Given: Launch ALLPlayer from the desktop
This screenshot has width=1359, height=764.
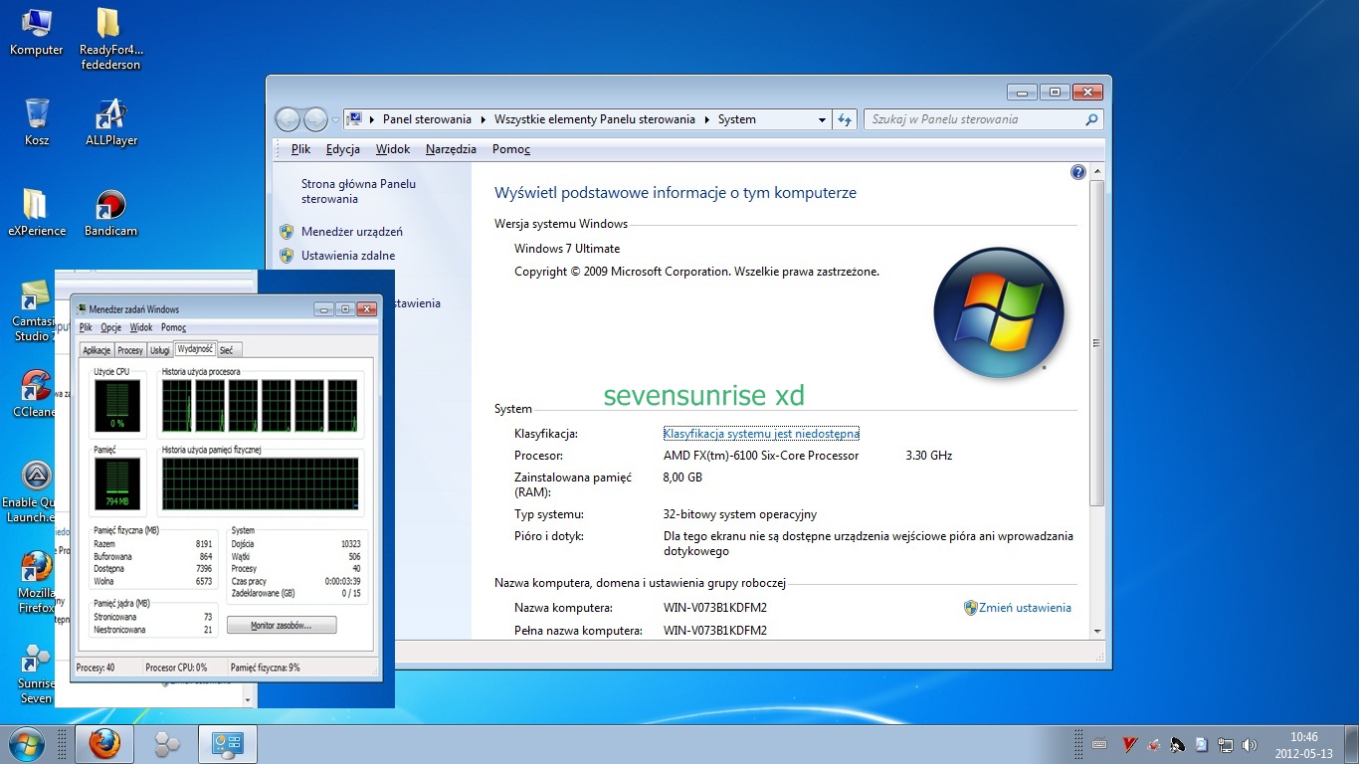Looking at the screenshot, I should (x=110, y=122).
